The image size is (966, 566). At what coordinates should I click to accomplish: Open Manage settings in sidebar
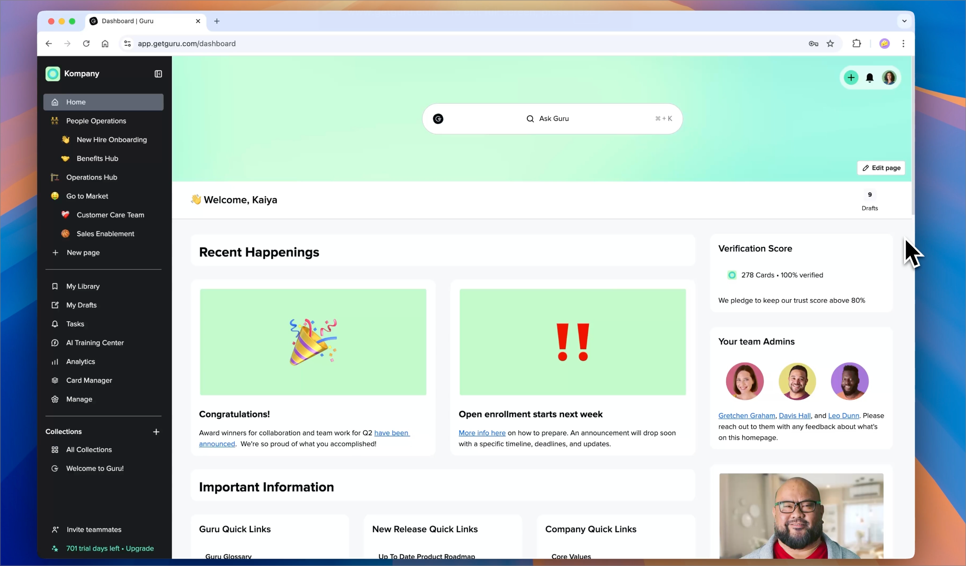tap(103, 399)
